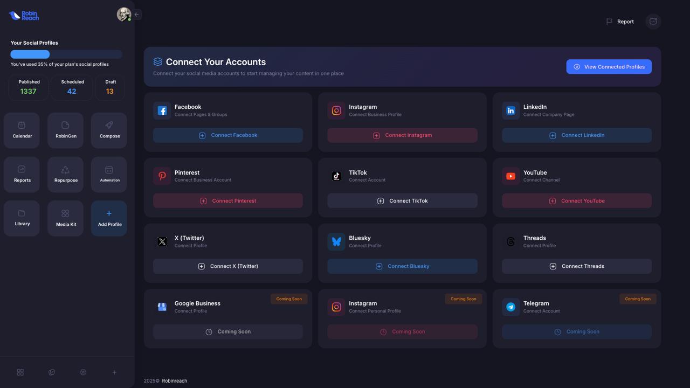Click the social profiles usage progress bar
The width and height of the screenshot is (690, 388).
tap(66, 54)
